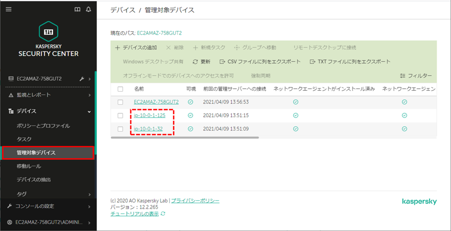Click the Kaspersky Security Center logo
The image size is (451, 231).
(48, 40)
